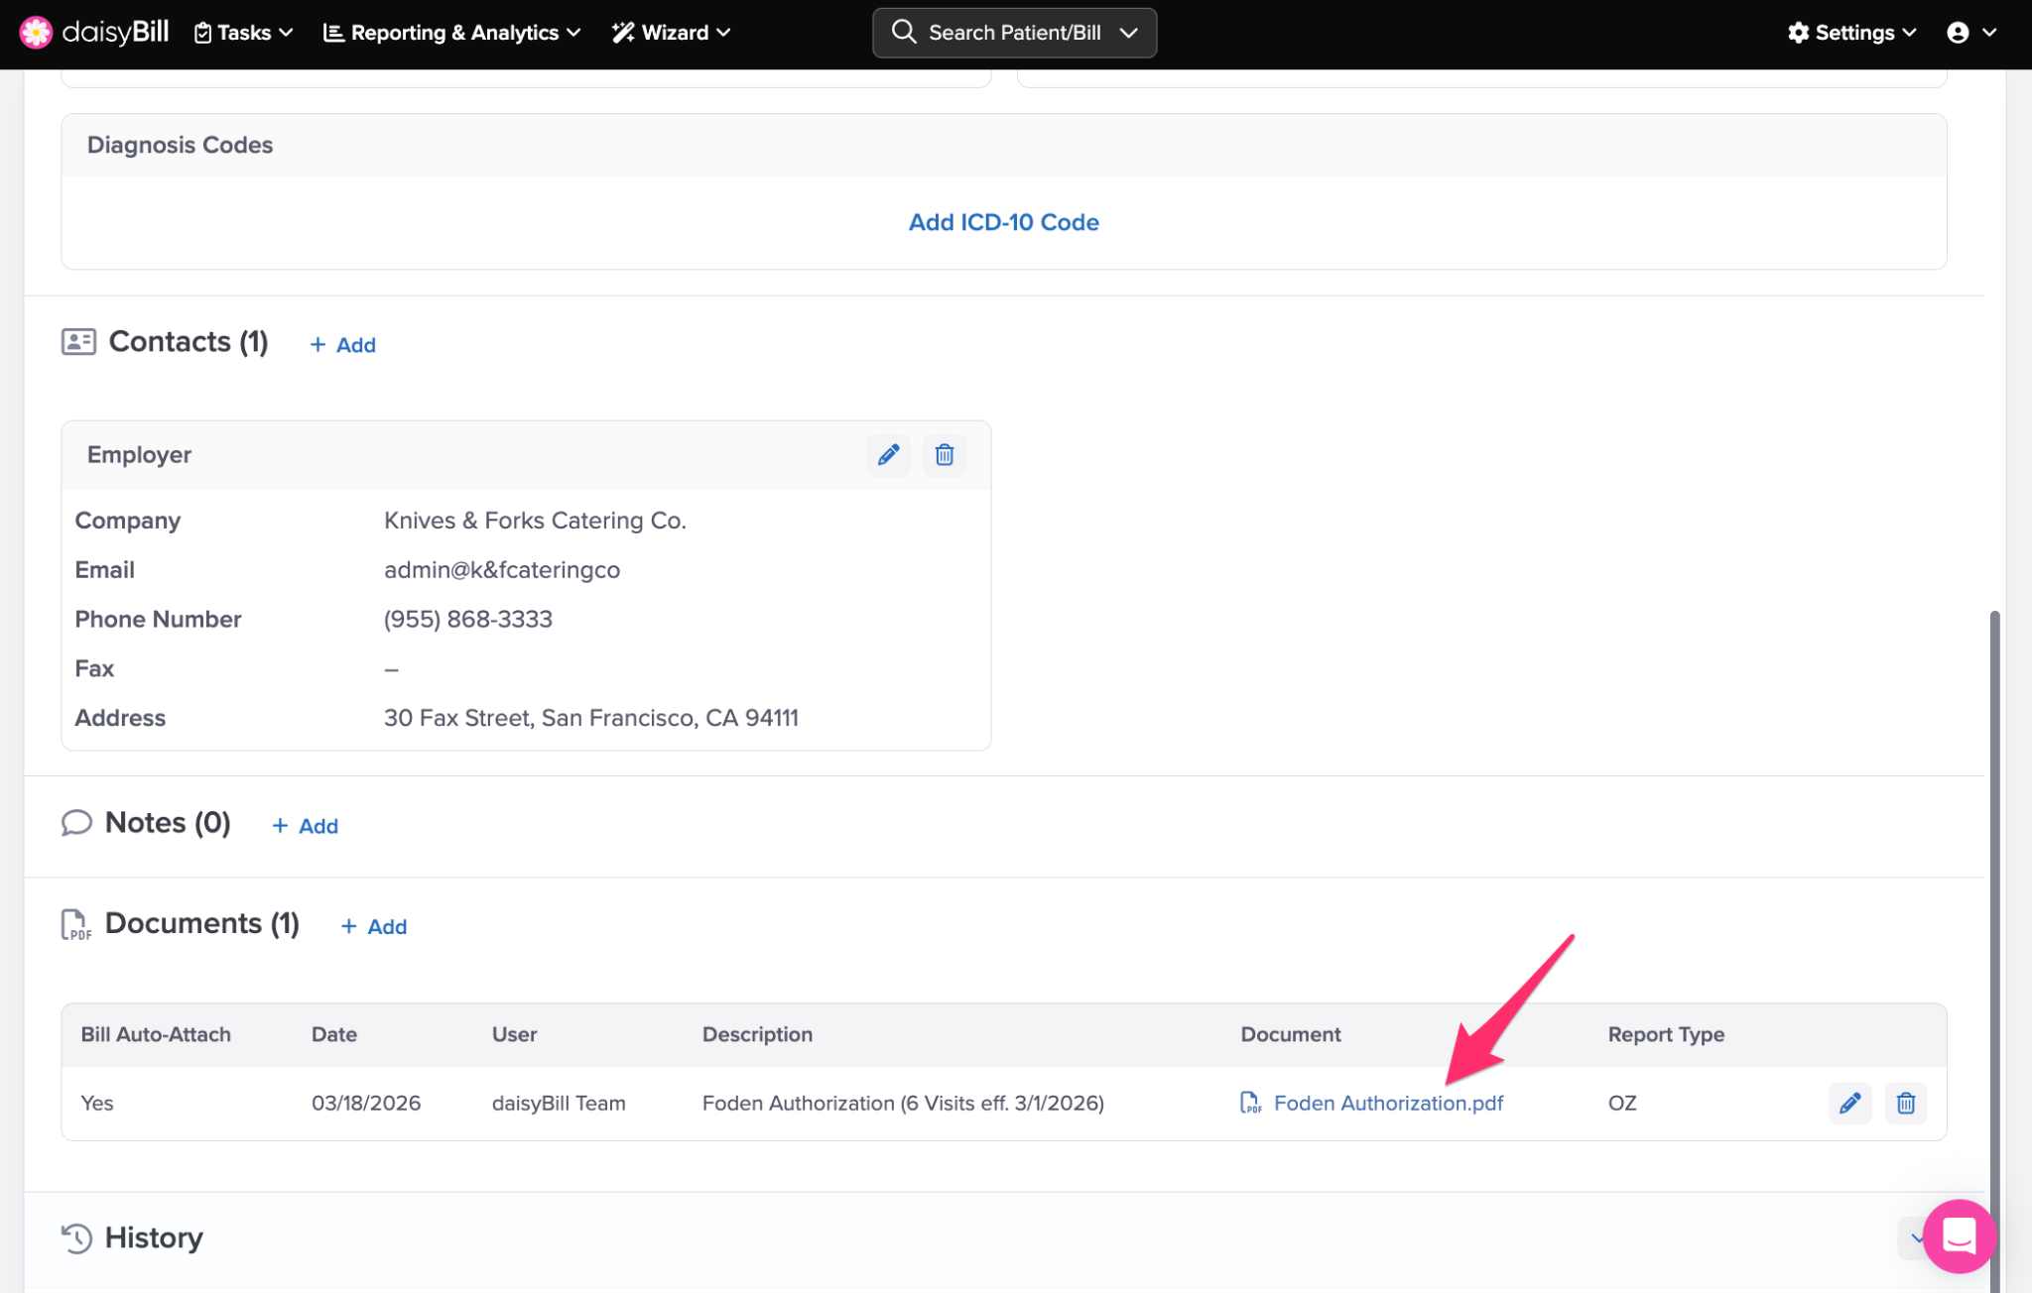The image size is (2032, 1293).
Task: Expand the Reporting & Analytics menu
Action: pos(452,33)
